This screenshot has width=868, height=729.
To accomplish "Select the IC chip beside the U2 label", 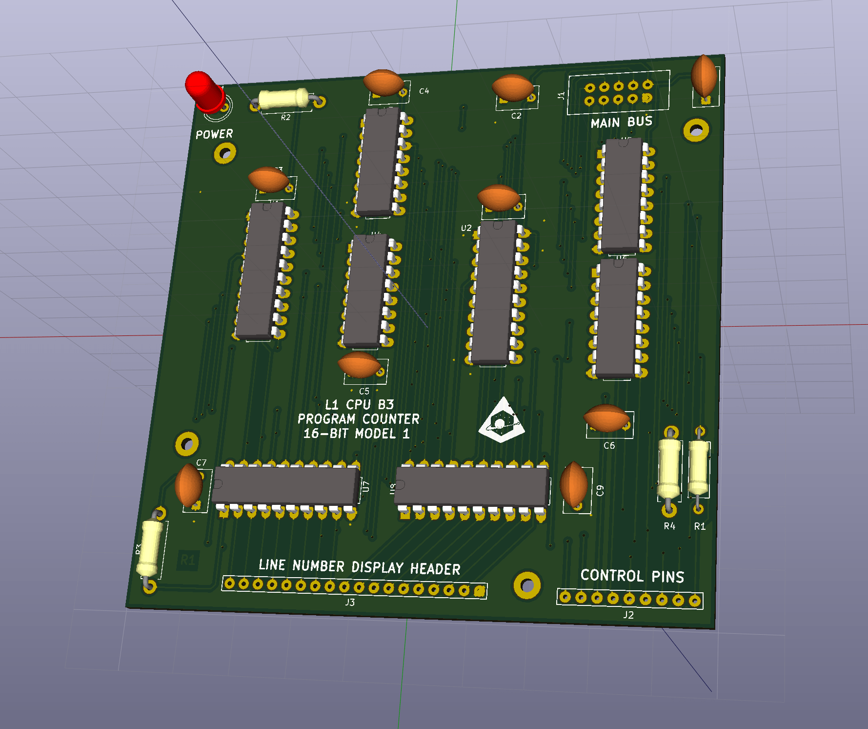I will [496, 293].
